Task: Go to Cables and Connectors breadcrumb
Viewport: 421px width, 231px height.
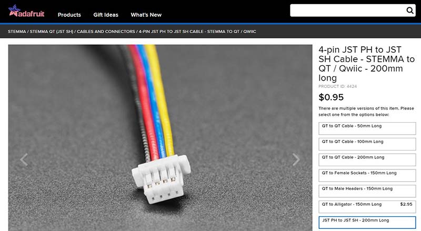Action: pos(106,32)
